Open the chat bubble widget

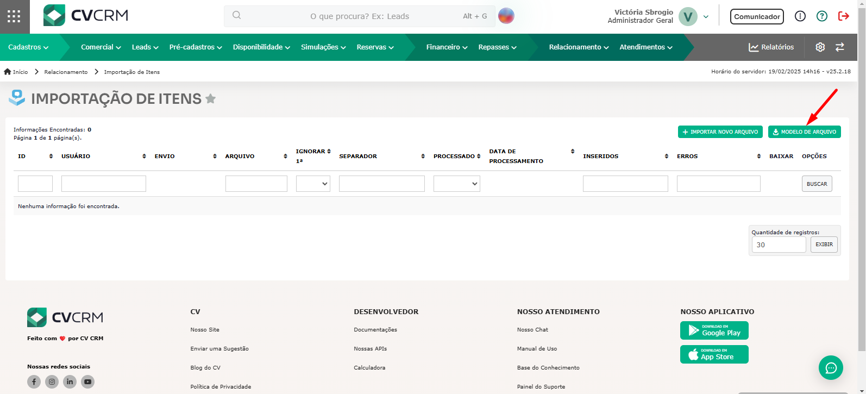[x=831, y=368]
